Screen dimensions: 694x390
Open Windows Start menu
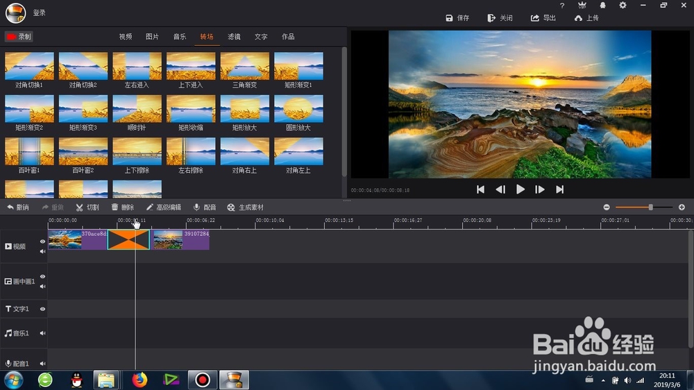(14, 380)
